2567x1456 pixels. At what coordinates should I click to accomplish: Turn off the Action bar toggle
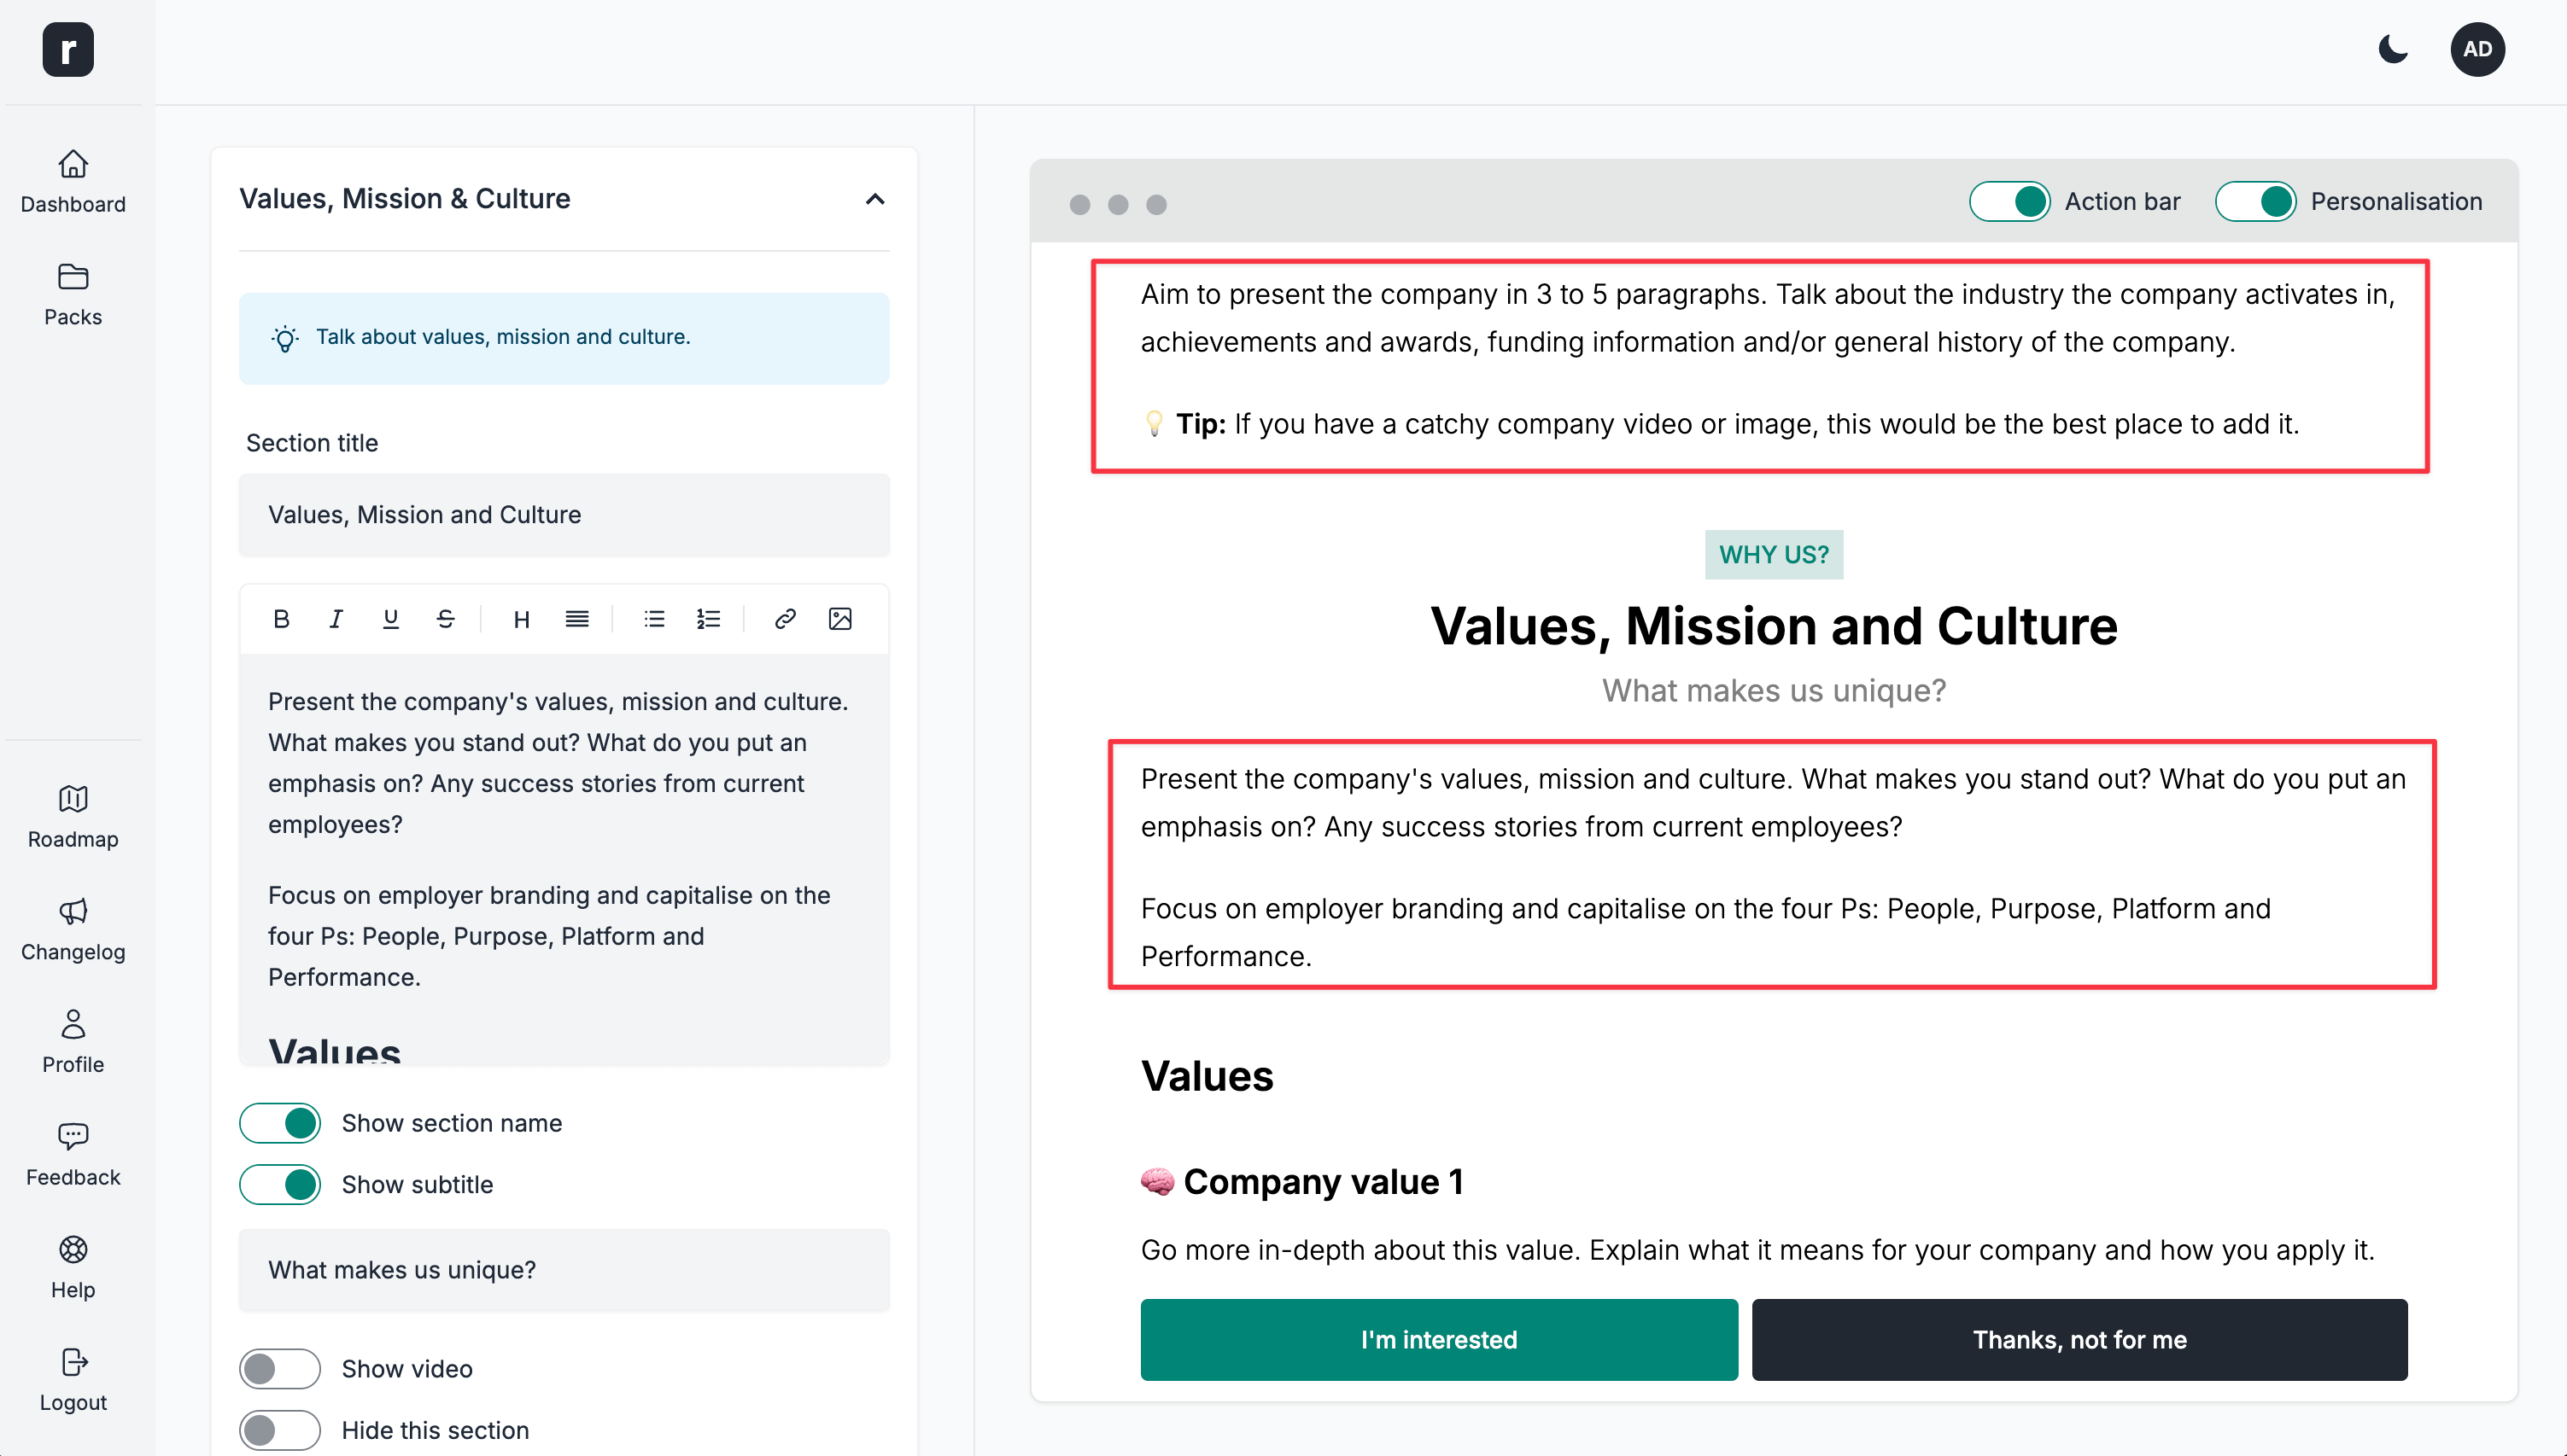click(x=2009, y=201)
